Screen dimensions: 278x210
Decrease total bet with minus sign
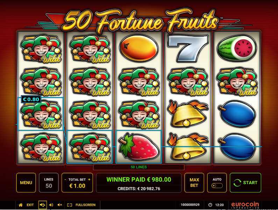tap(65, 180)
